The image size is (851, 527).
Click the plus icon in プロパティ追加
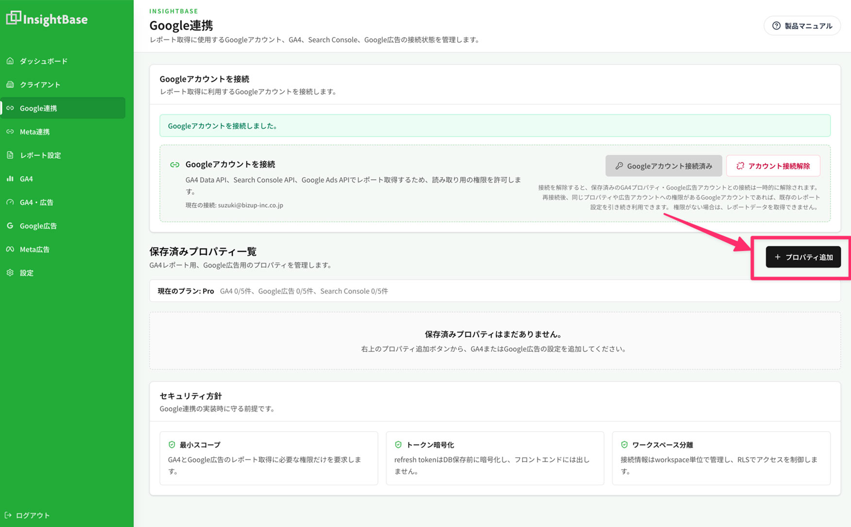(x=778, y=257)
